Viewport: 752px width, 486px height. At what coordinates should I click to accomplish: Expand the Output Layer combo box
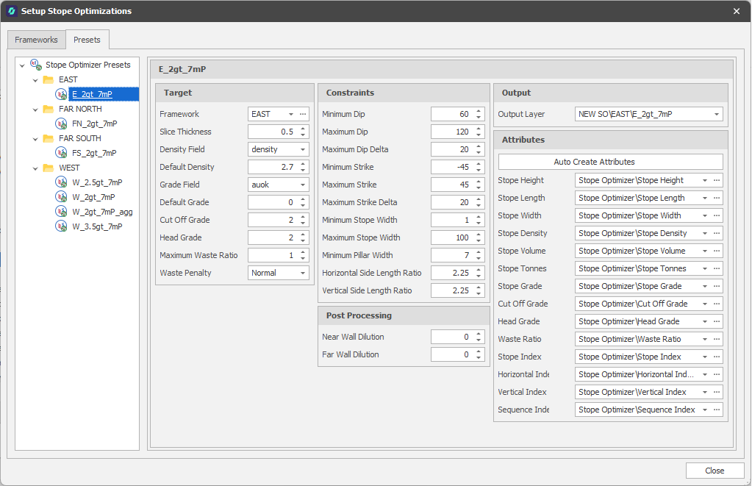pos(716,114)
